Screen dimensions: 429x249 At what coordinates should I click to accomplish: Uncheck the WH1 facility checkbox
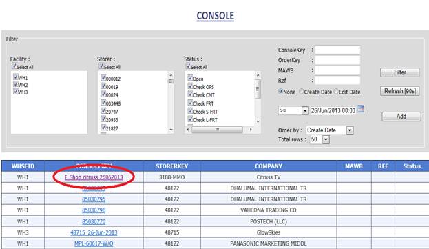[x=16, y=77]
